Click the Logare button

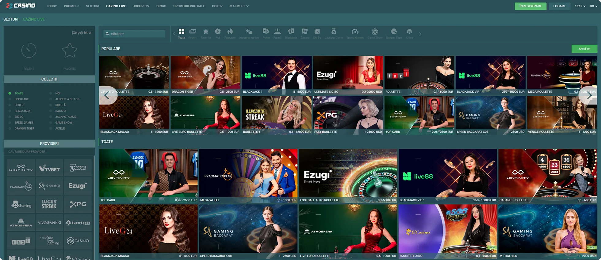pyautogui.click(x=559, y=6)
